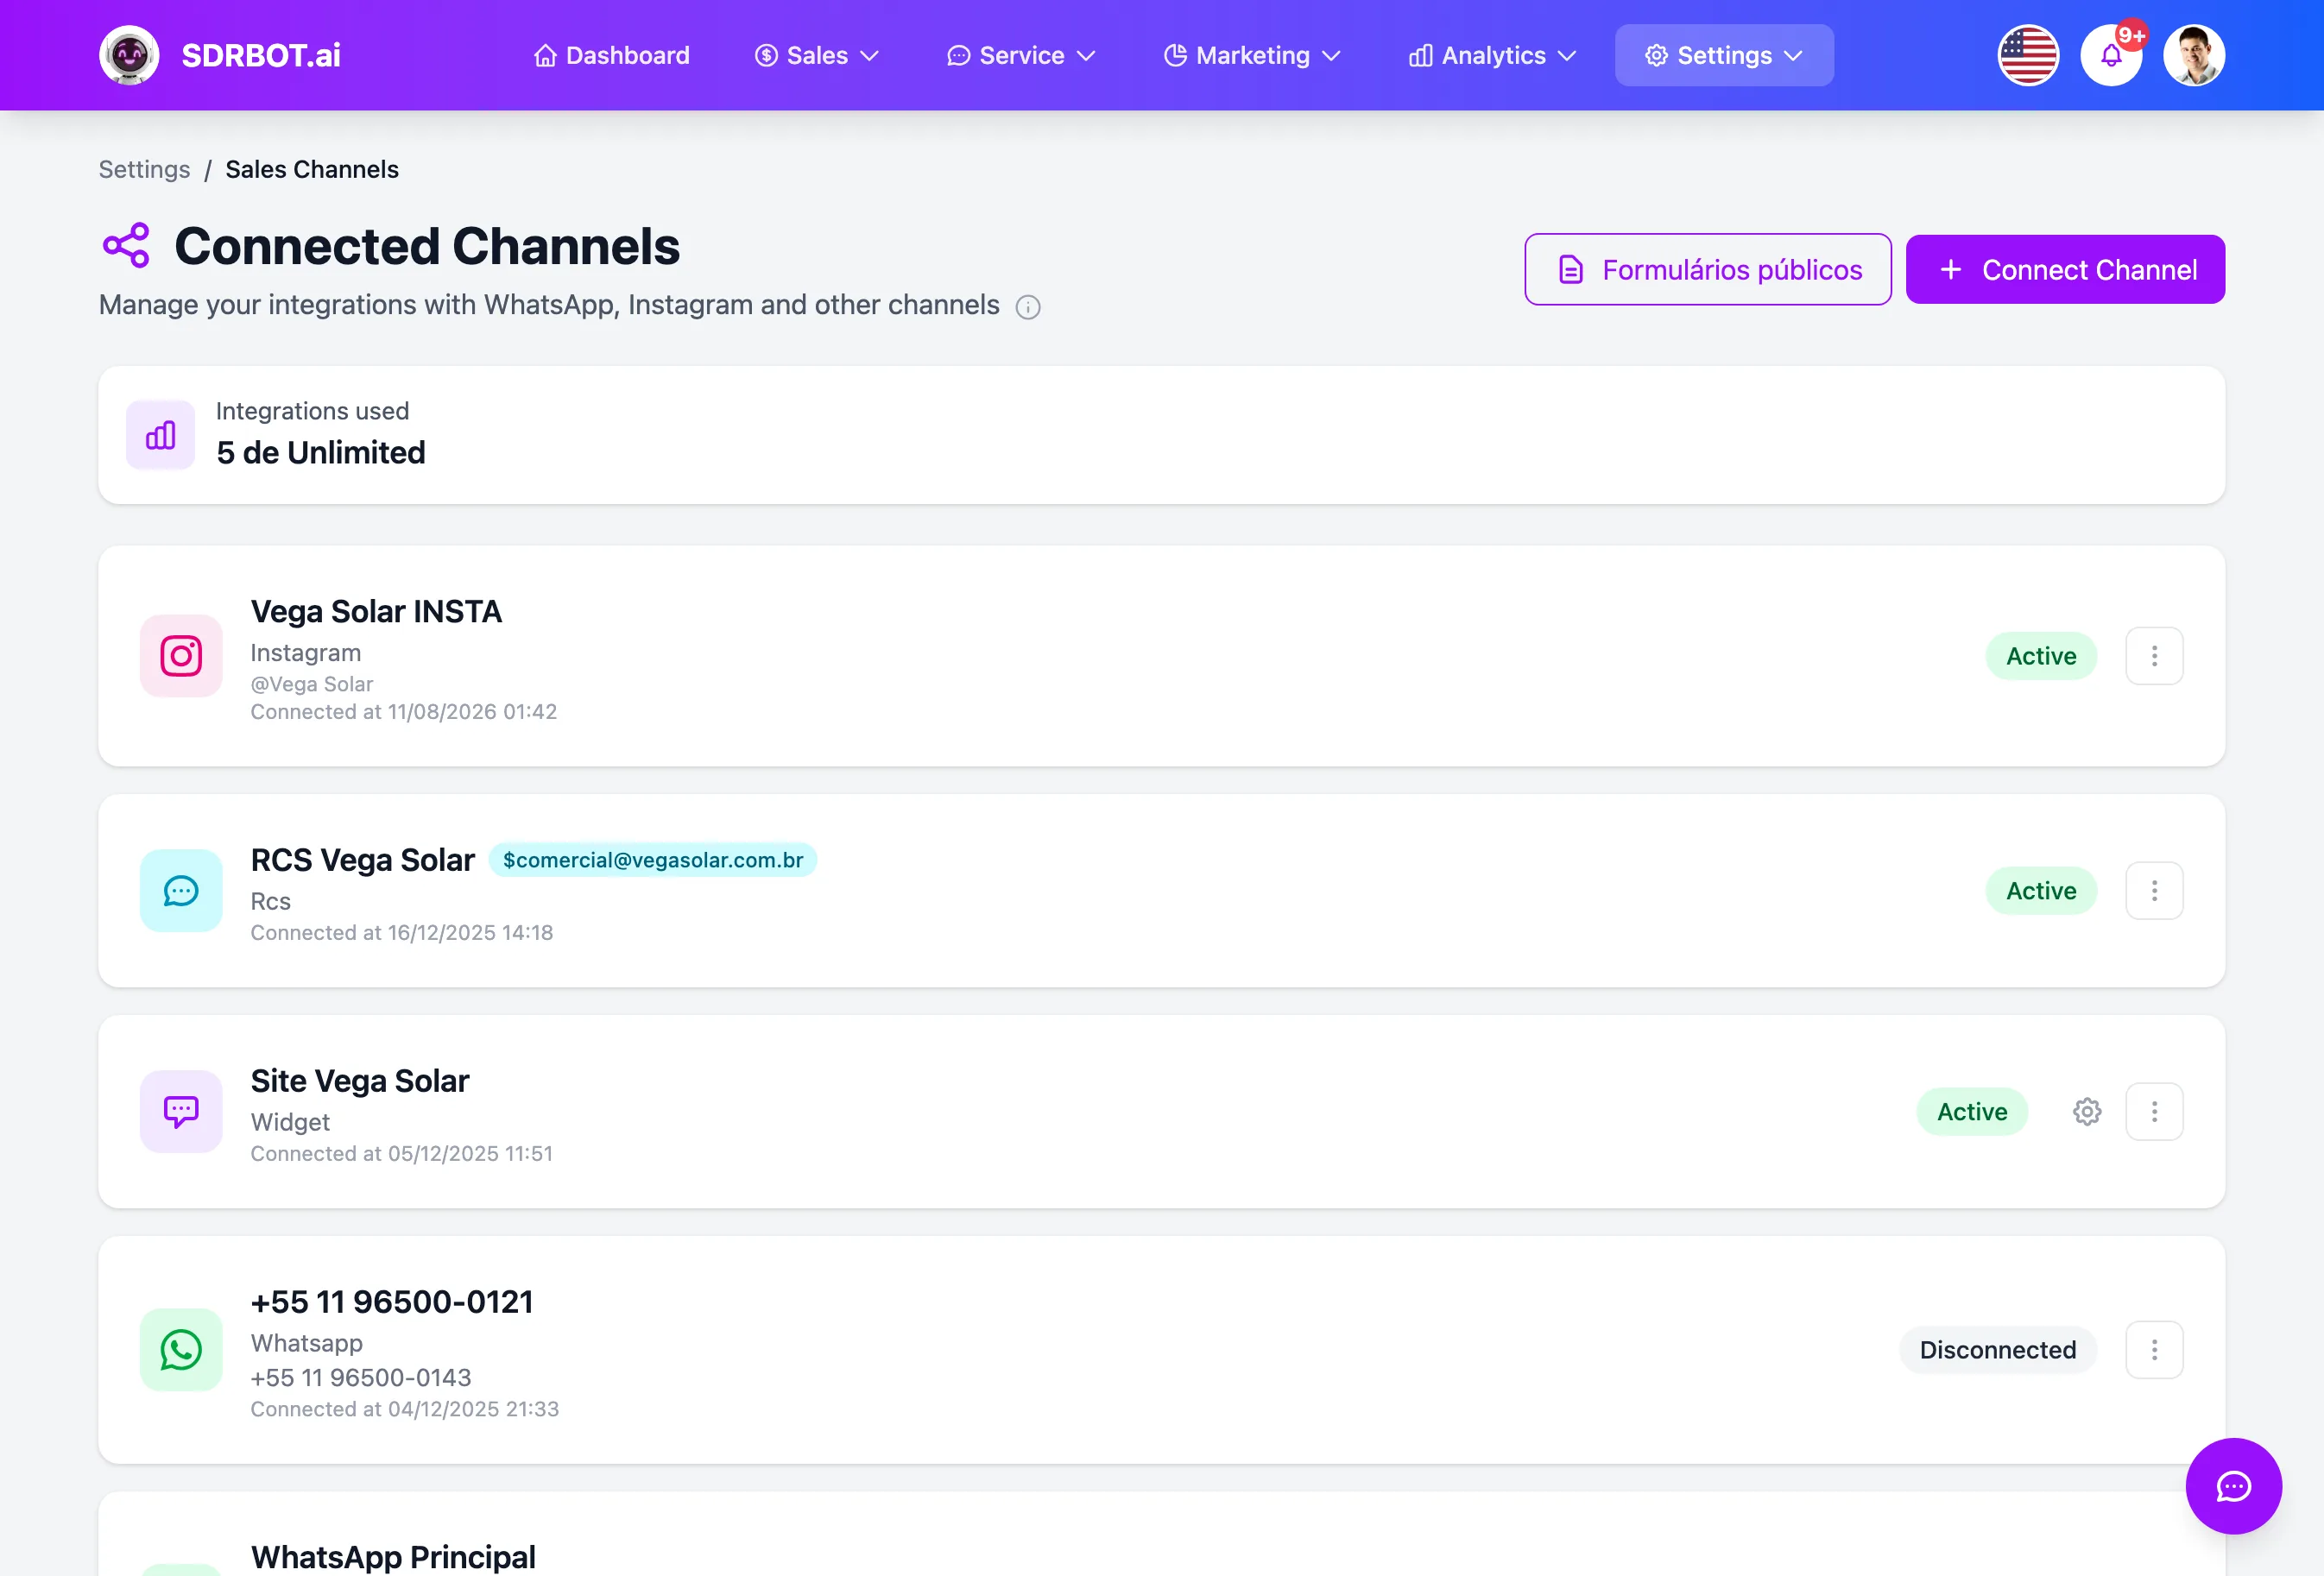The height and width of the screenshot is (1576, 2324).
Task: Open the US flag language selector
Action: click(2028, 55)
